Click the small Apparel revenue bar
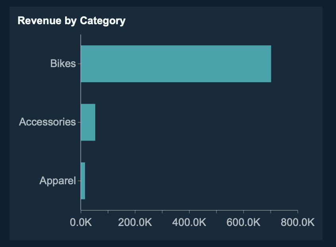Screen dimensions: 336x247 coord(83,181)
